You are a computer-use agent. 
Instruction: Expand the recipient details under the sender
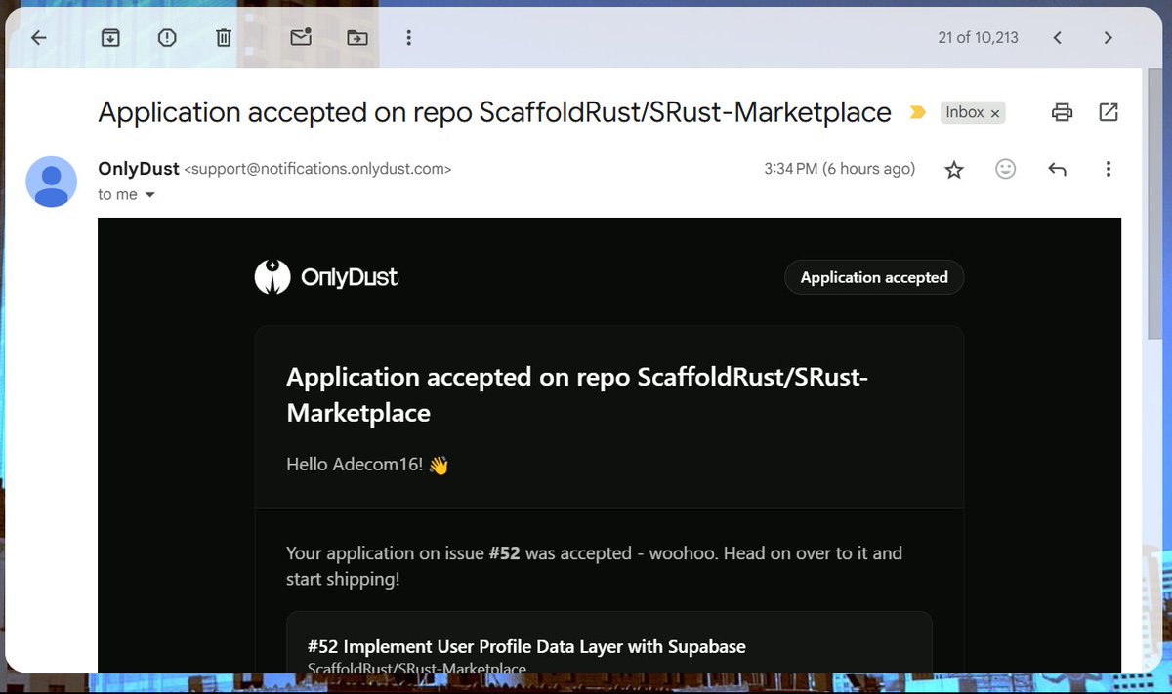[x=150, y=194]
